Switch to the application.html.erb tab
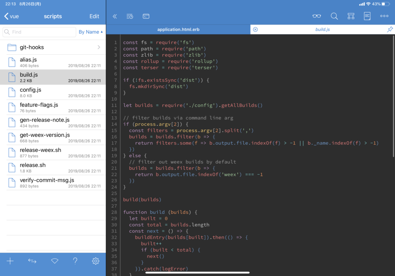Screen dimensions: 395x276 coord(178,29)
